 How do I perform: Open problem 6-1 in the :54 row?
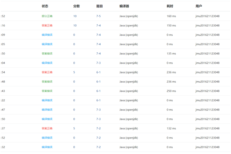click(99, 72)
